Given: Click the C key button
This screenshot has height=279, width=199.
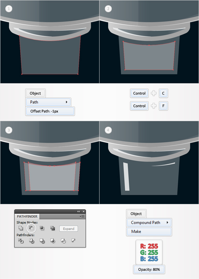Looking at the screenshot, I should click(x=163, y=93).
